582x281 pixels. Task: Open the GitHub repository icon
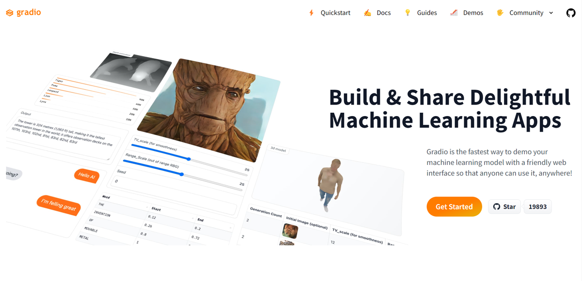(571, 13)
